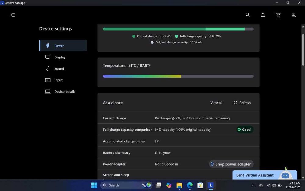This screenshot has width=305, height=191.
Task: Open the user account icon
Action: [293, 15]
